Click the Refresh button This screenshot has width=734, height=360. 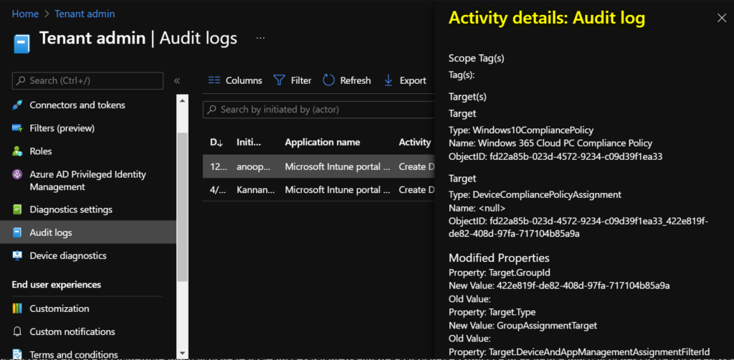click(347, 80)
